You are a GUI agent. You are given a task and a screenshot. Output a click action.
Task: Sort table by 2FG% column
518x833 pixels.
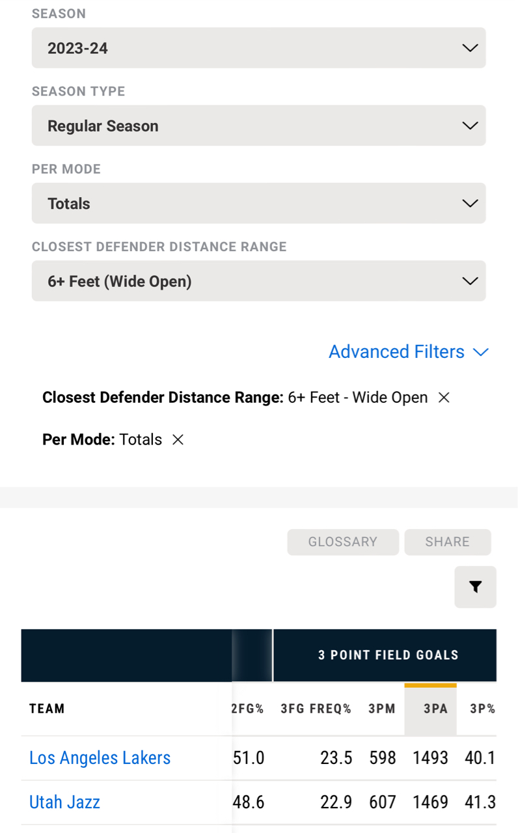tap(248, 709)
